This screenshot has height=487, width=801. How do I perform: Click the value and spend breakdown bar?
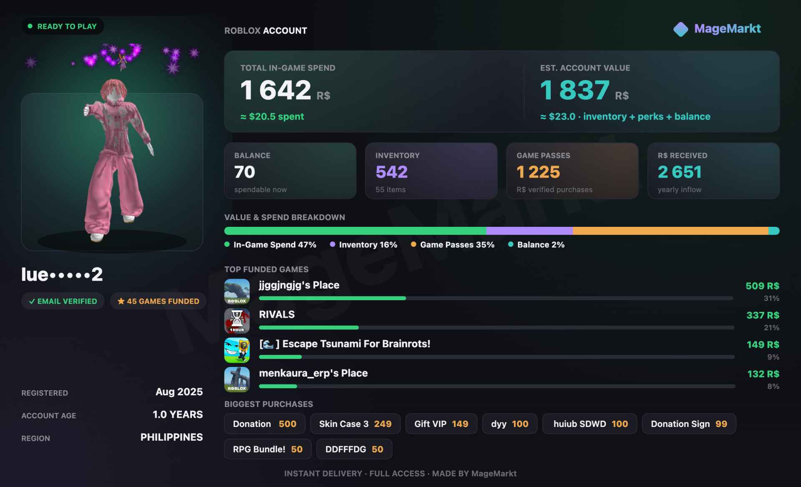502,231
